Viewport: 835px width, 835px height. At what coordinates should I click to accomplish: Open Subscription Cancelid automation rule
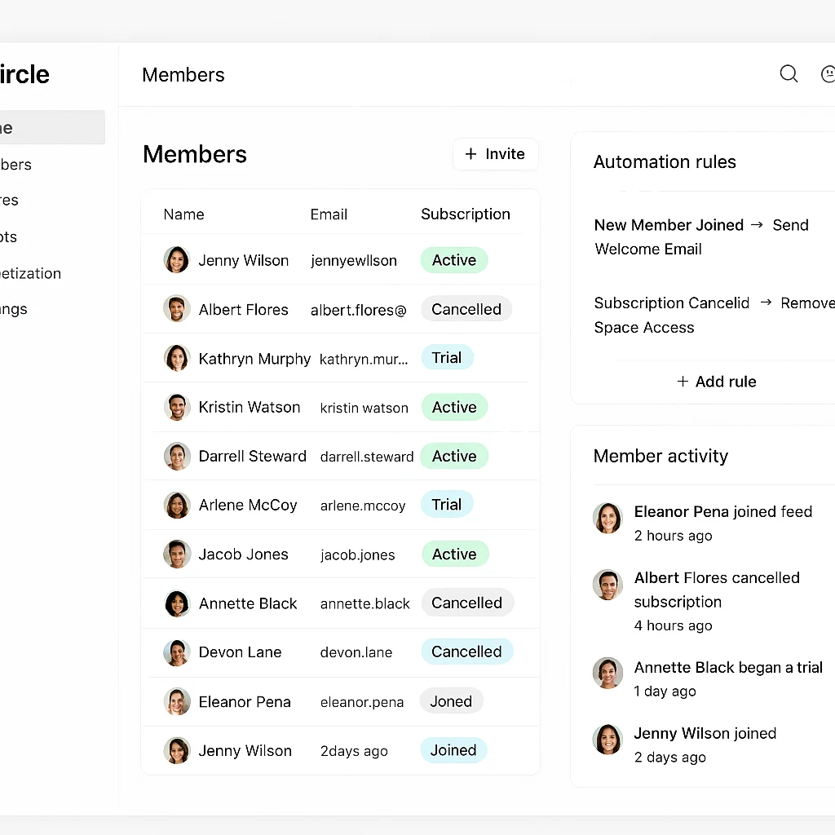[x=714, y=315]
